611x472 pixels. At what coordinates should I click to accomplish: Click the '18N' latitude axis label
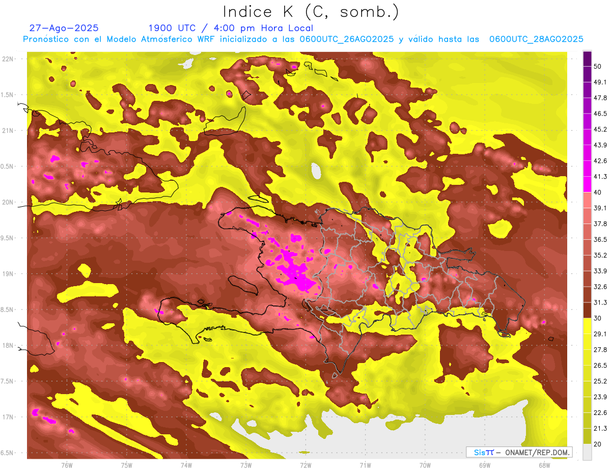(8, 346)
